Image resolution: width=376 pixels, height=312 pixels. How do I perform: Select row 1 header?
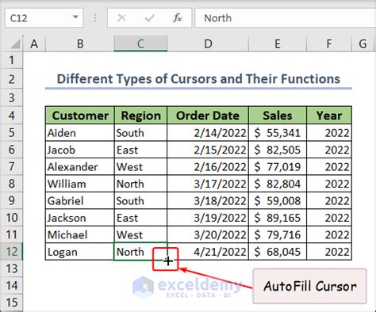click(x=11, y=60)
